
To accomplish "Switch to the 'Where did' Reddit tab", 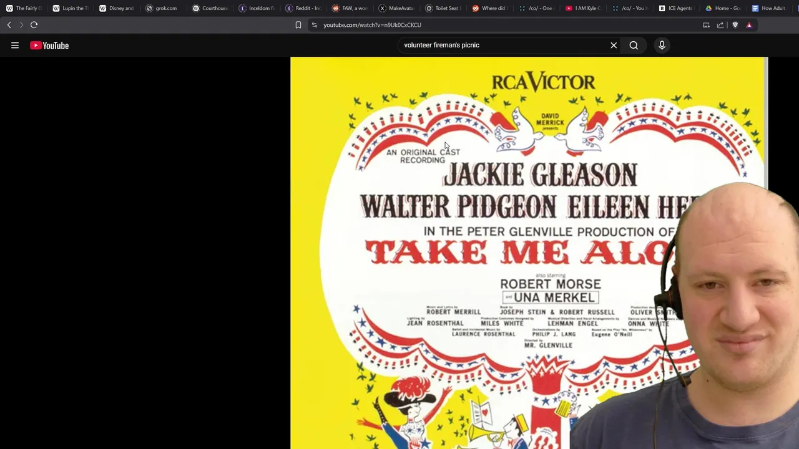I will (x=490, y=8).
